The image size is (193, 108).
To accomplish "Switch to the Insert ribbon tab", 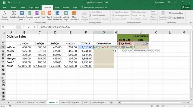I will pyautogui.click(x=23, y=7).
